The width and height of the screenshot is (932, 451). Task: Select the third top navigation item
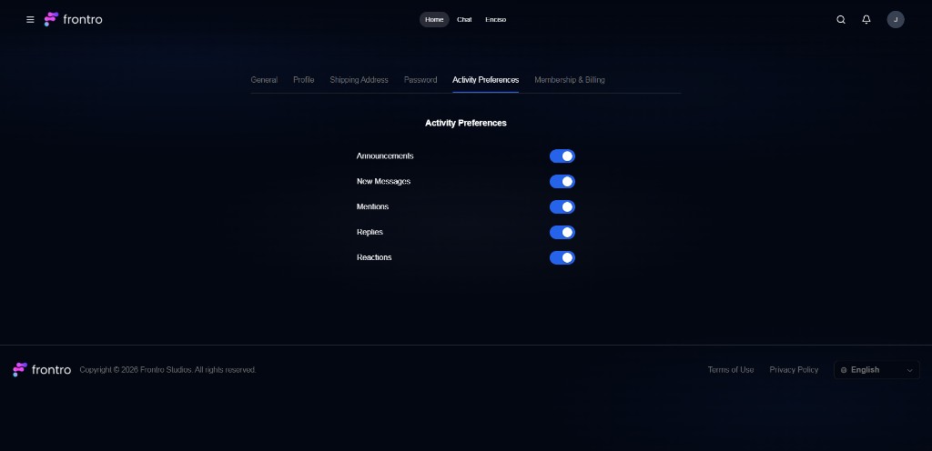(x=495, y=20)
